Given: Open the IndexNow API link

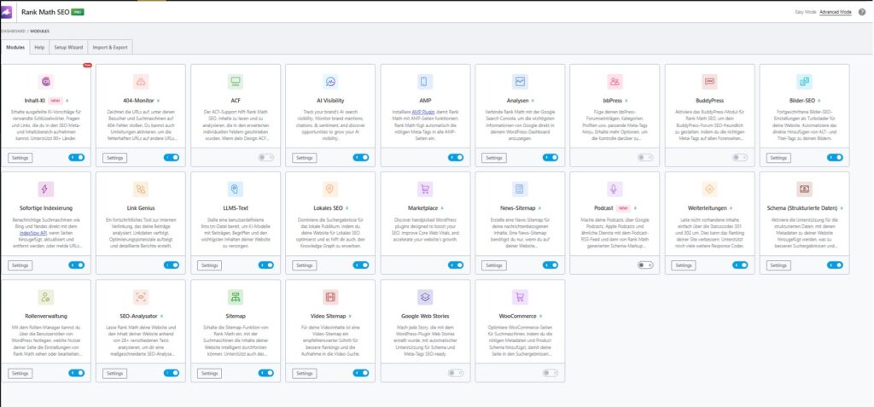Looking at the screenshot, I should click(x=32, y=232).
